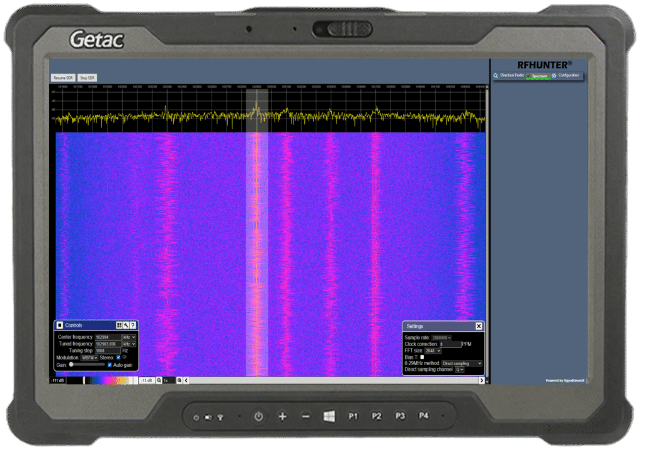Open settings via the wrench icon
This screenshot has height=449, width=645.
[126, 325]
